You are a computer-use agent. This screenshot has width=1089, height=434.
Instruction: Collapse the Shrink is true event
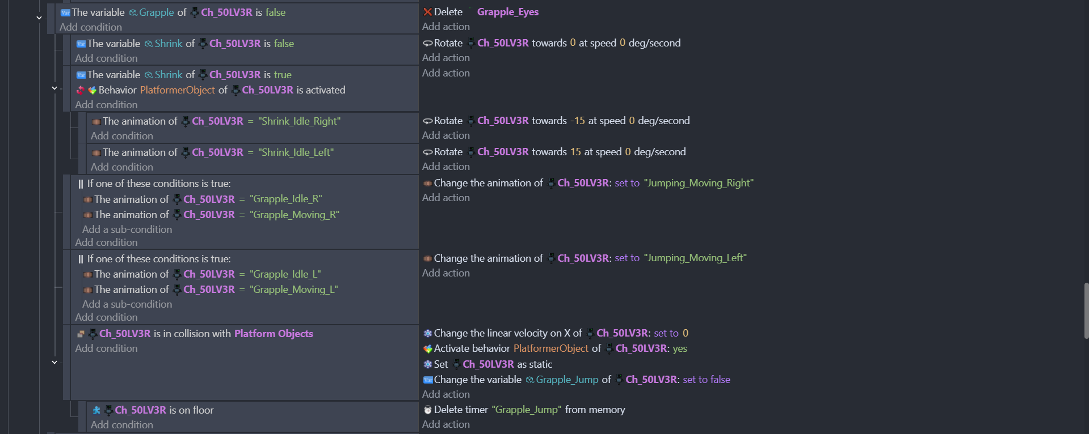pyautogui.click(x=54, y=88)
